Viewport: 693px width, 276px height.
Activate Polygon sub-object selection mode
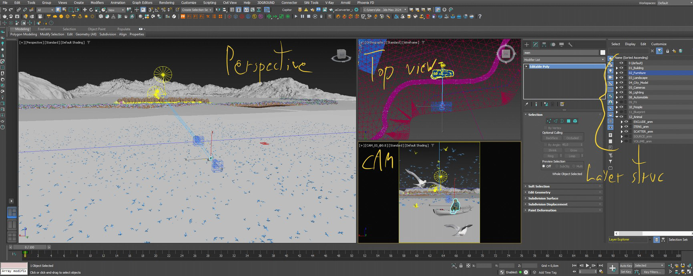coord(568,121)
